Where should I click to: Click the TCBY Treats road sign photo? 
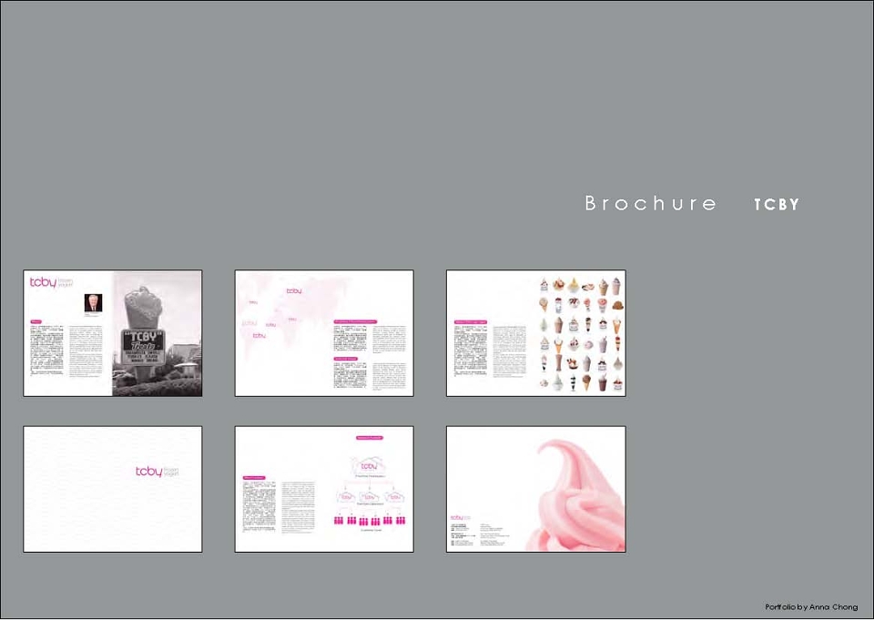pos(158,333)
